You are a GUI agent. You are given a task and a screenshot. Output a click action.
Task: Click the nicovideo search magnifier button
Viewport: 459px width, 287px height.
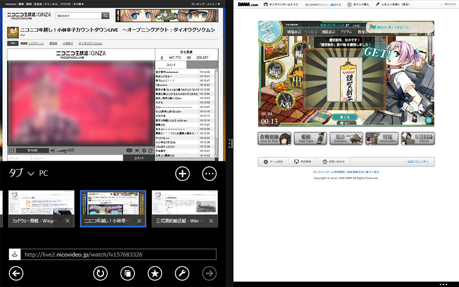[105, 16]
